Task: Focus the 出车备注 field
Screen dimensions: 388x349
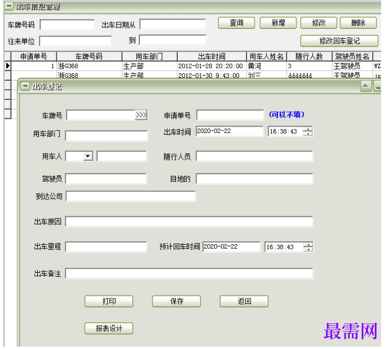Action: 189,273
